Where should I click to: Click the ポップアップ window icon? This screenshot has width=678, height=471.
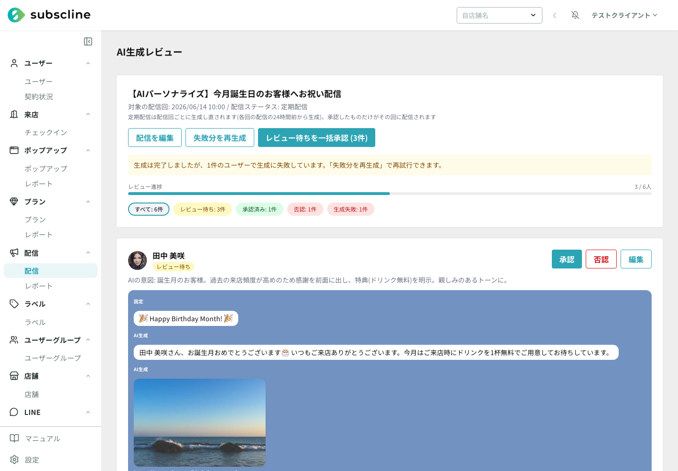[x=14, y=150]
